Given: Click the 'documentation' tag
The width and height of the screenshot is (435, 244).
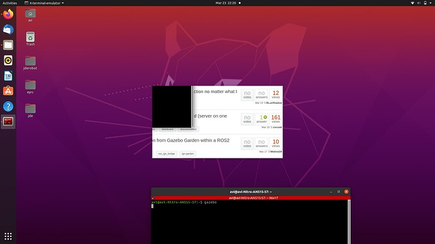Looking at the screenshot, I should [188, 129].
